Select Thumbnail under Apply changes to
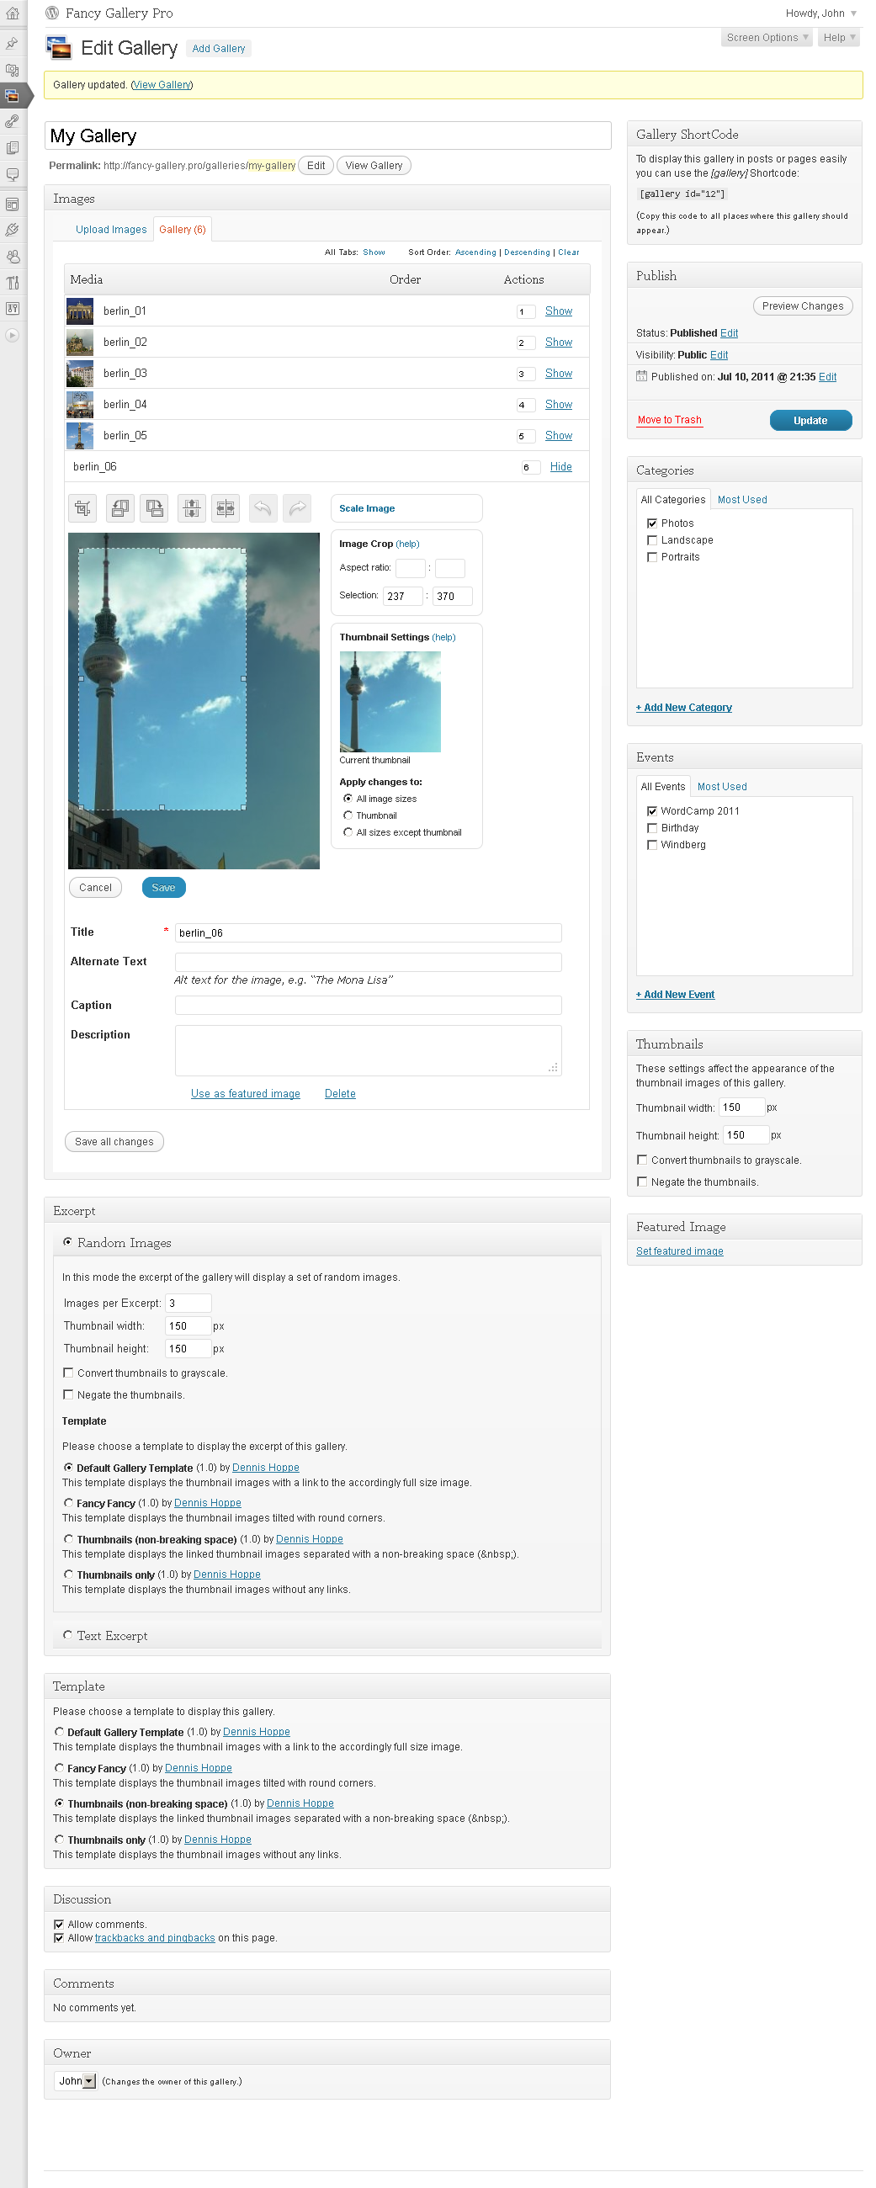The height and width of the screenshot is (2188, 876). tap(348, 815)
